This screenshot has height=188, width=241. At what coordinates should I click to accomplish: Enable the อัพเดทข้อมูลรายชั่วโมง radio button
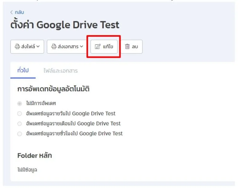(x=20, y=134)
